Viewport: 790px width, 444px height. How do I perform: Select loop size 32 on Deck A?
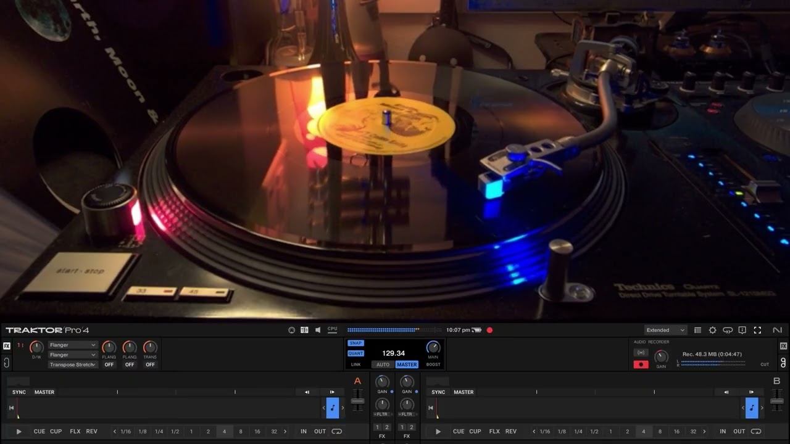pyautogui.click(x=274, y=432)
